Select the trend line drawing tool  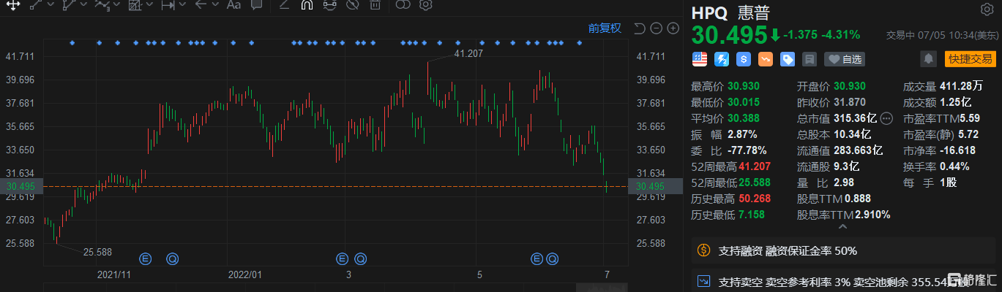pos(36,4)
